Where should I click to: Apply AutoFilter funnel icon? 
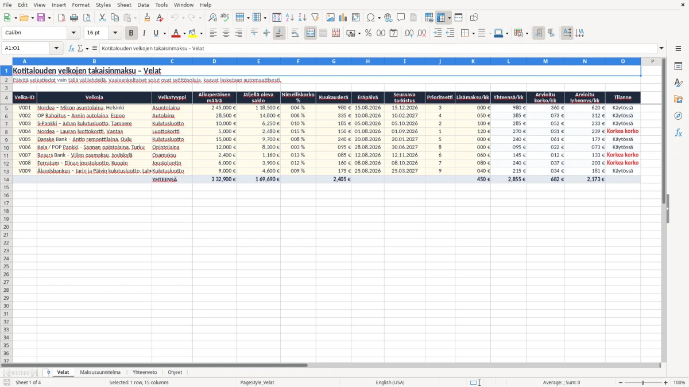tap(315, 18)
